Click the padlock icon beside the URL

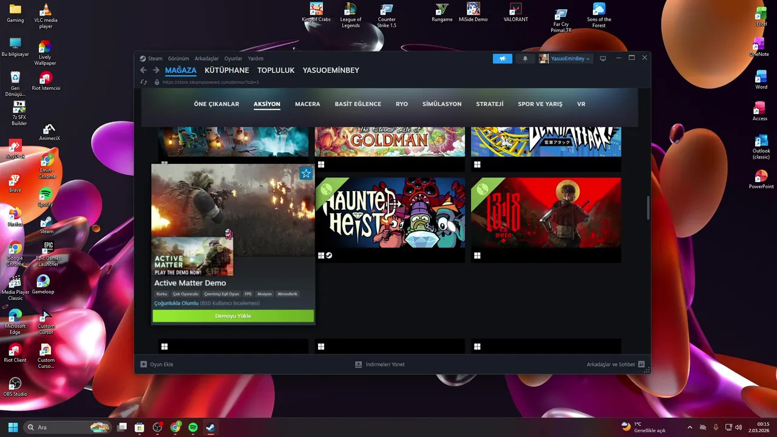point(157,82)
